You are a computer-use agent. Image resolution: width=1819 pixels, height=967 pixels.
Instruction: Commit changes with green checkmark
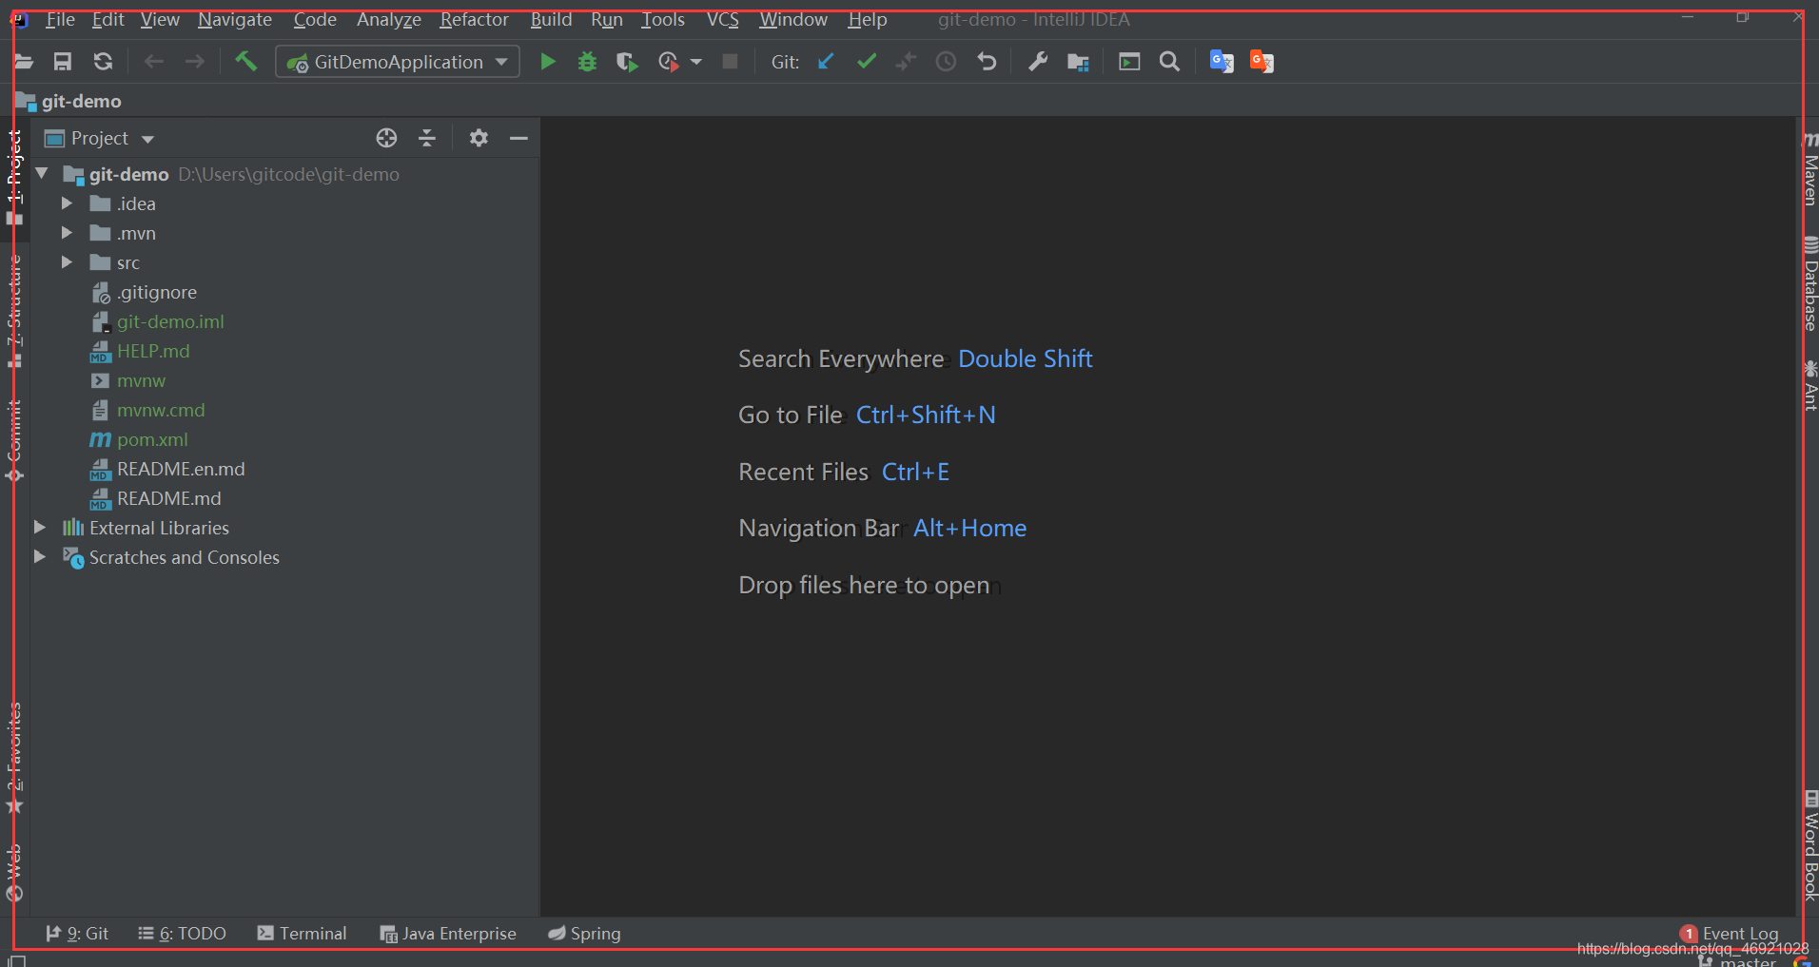click(866, 62)
